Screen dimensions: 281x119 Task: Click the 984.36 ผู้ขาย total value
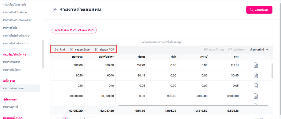tap(140, 111)
